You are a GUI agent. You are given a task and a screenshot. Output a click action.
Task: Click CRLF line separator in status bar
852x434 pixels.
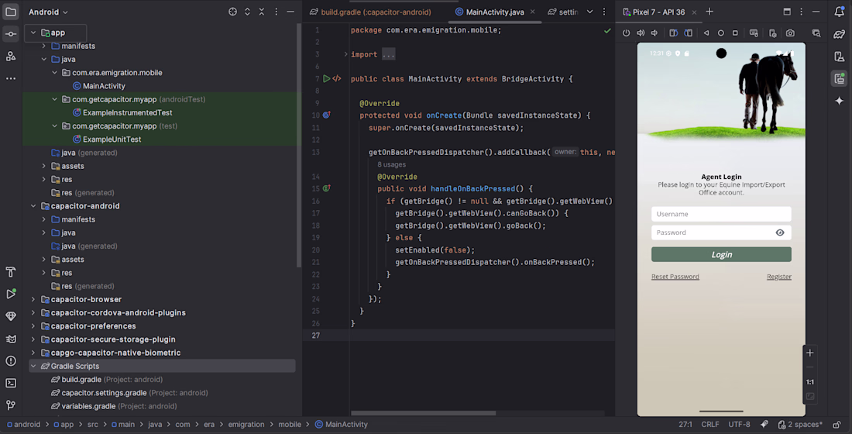pyautogui.click(x=709, y=424)
